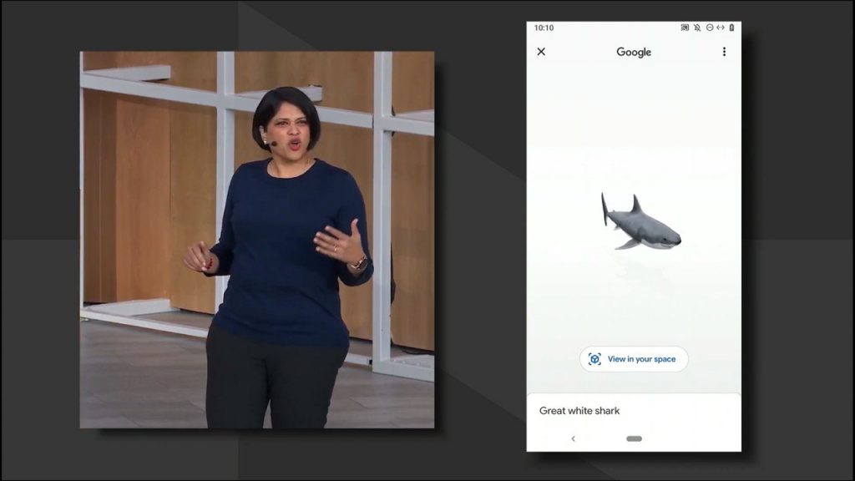Click the presenter's headset microphone

272,144
